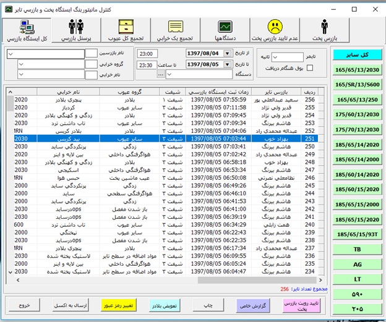The width and height of the screenshot is (386, 322).
Task: Click the table's scroll down arrow
Action: click(11, 272)
